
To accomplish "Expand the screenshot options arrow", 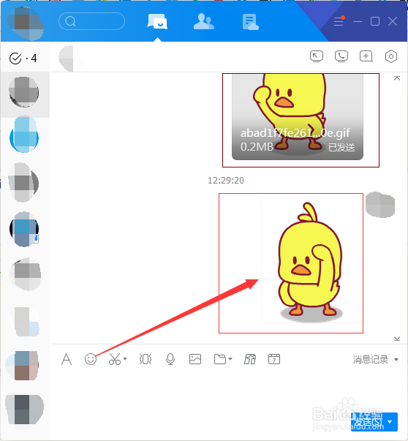I will pyautogui.click(x=125, y=359).
